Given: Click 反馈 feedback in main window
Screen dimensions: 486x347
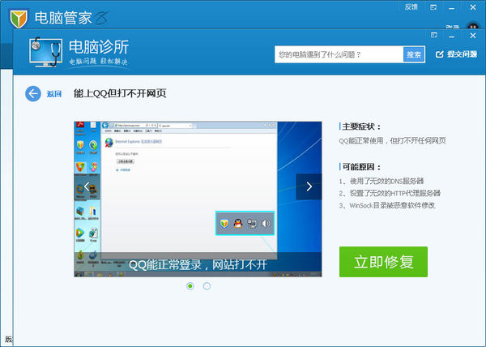Looking at the screenshot, I should [x=411, y=7].
